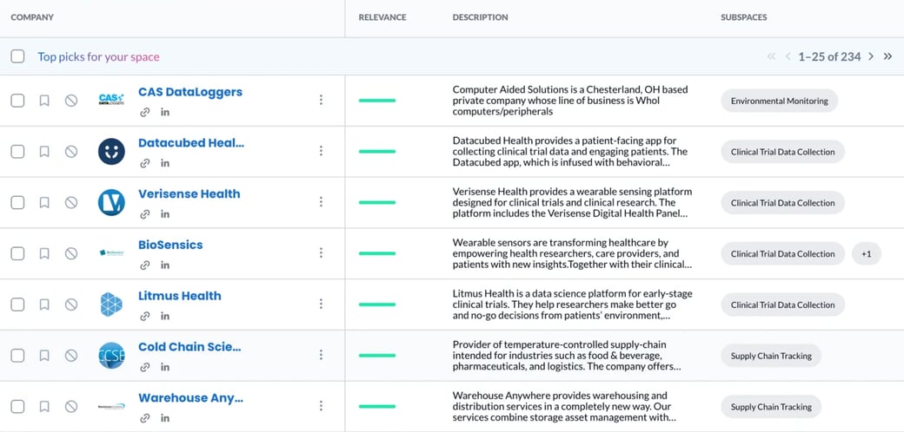Check the Top picks select-all checkbox

point(17,56)
